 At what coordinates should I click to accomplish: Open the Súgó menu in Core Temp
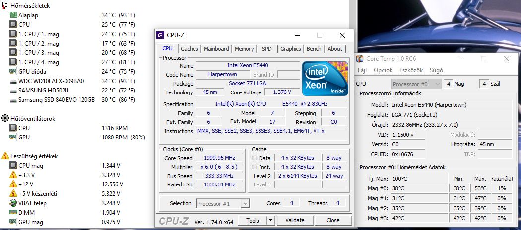pyautogui.click(x=436, y=70)
